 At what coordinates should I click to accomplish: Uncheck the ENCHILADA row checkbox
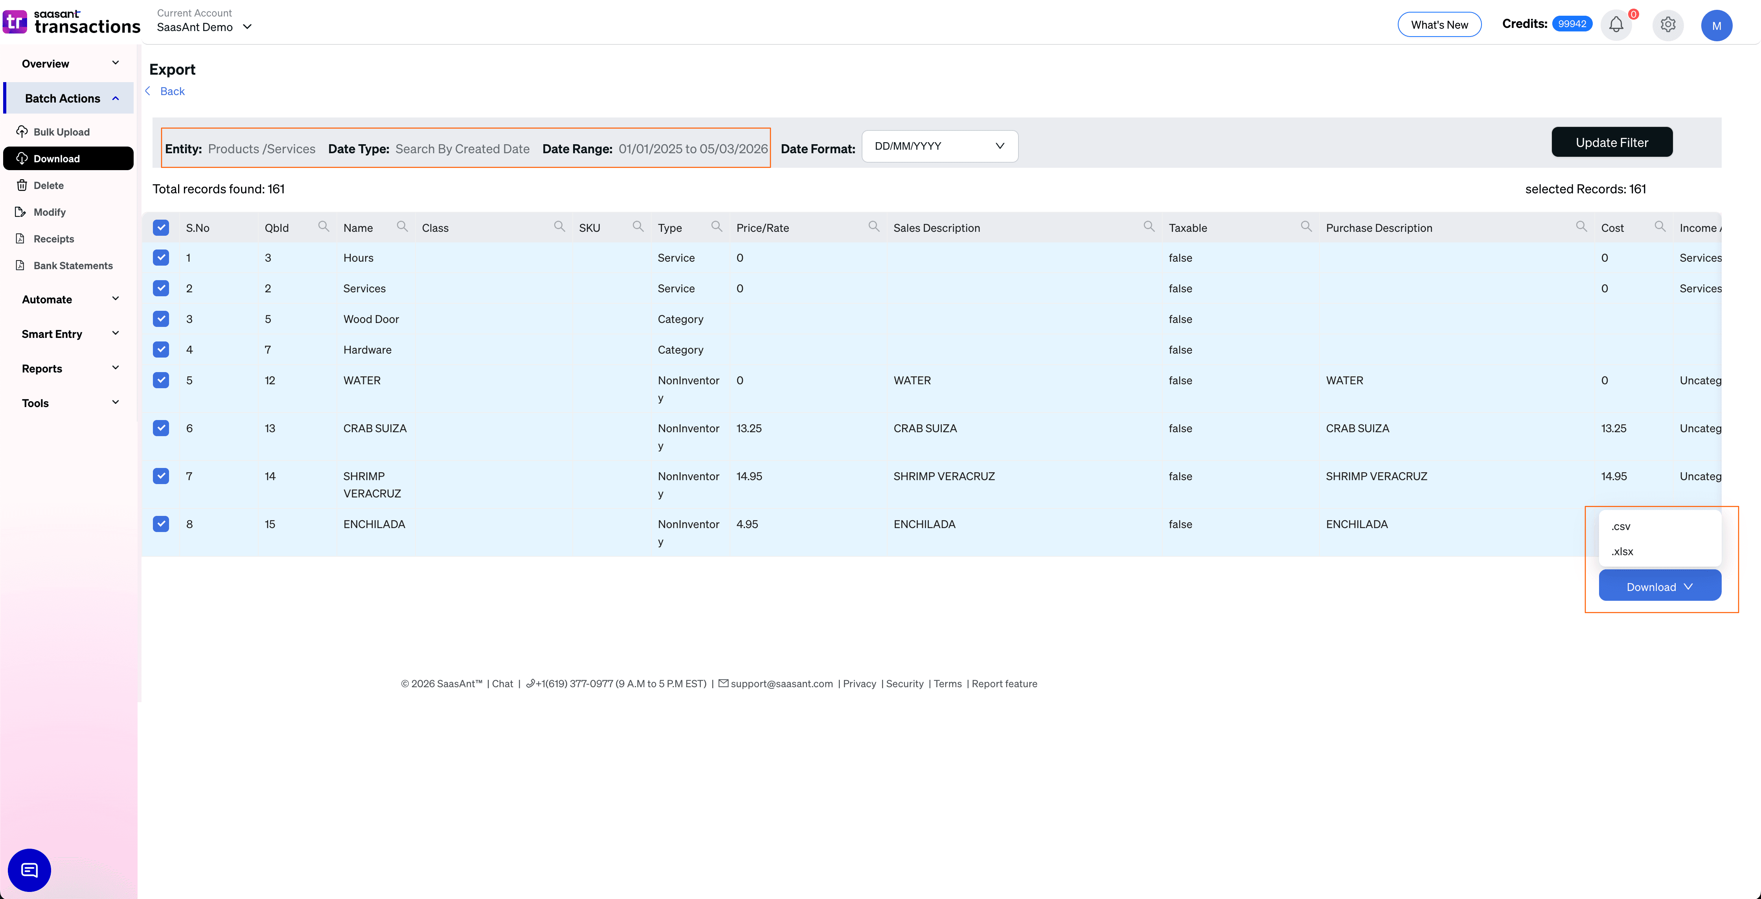pos(161,524)
